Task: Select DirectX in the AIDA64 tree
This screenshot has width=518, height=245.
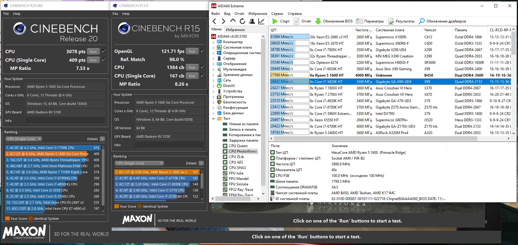Action: (229, 86)
